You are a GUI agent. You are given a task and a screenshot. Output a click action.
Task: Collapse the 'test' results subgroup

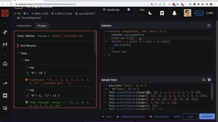(23, 60)
